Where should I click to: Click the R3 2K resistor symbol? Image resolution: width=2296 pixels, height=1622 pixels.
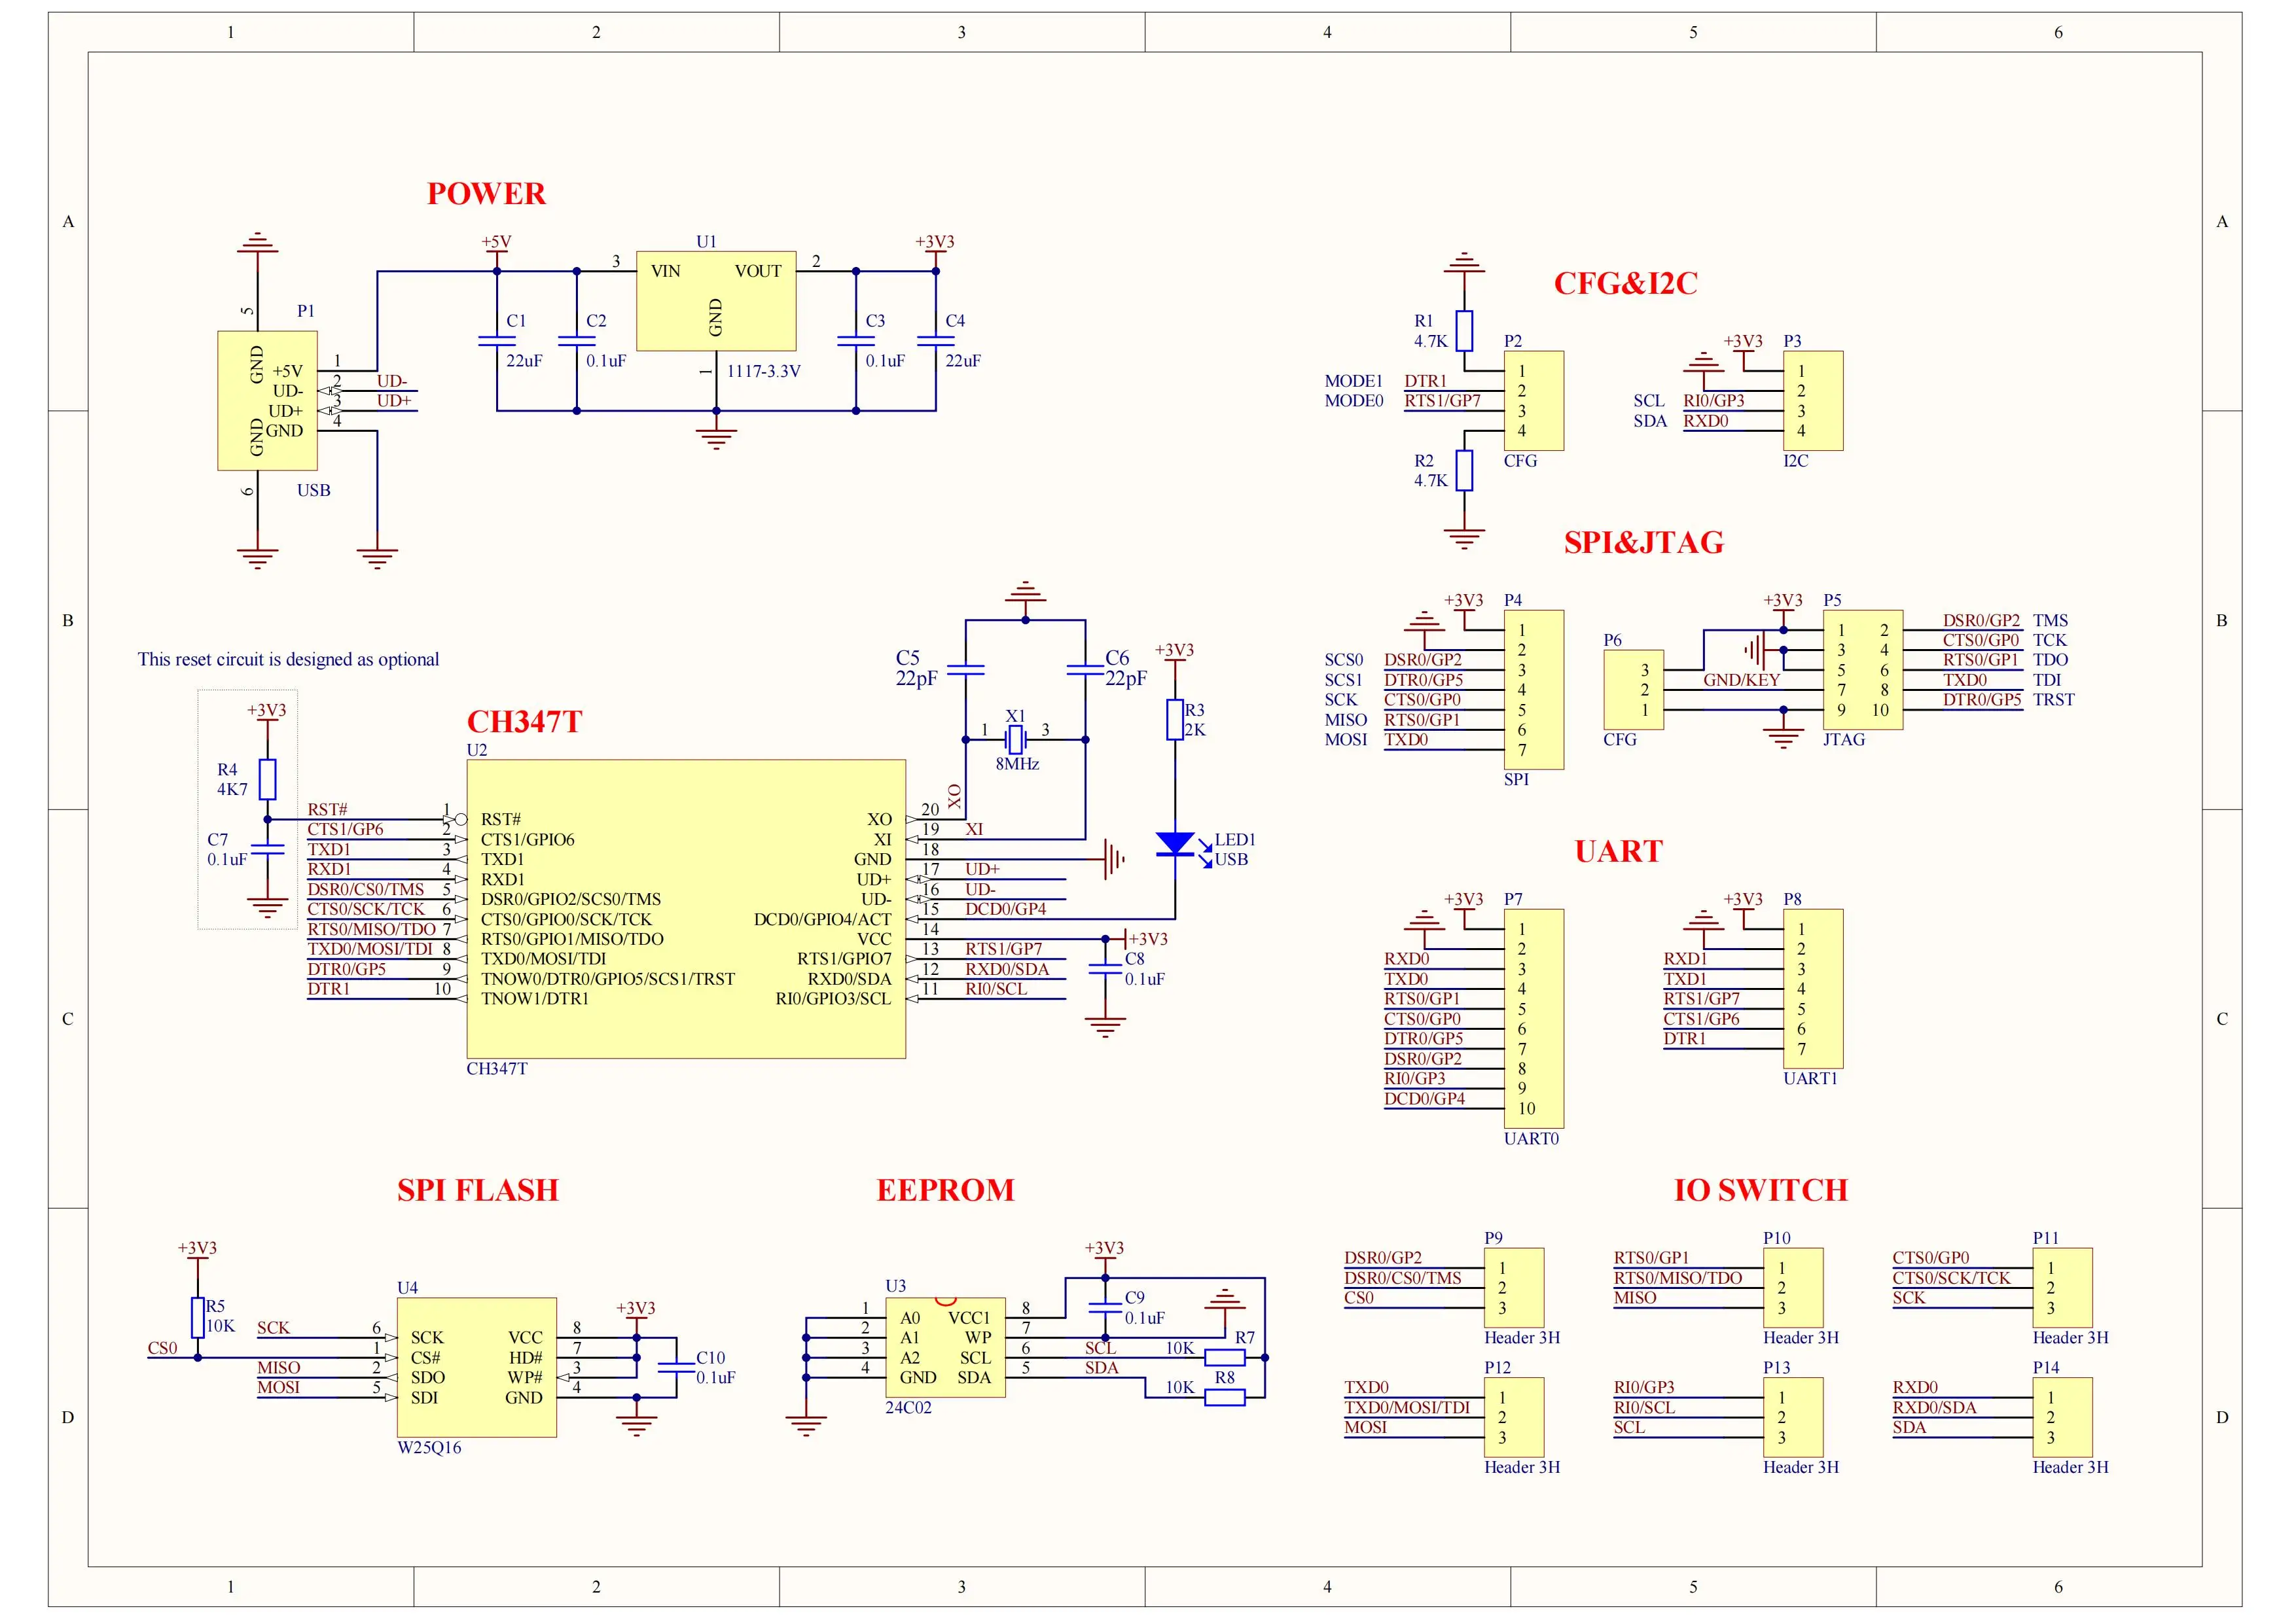pos(1175,720)
